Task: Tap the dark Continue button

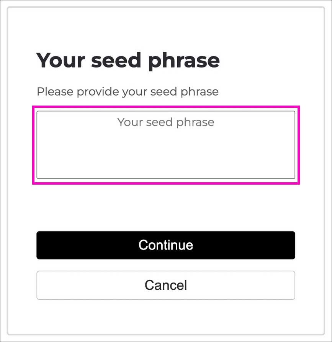Action: click(x=166, y=245)
